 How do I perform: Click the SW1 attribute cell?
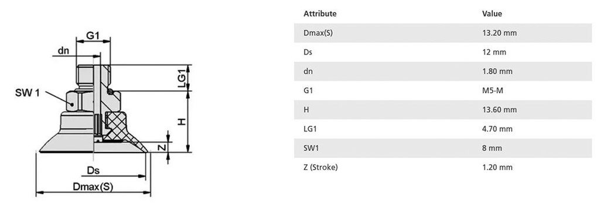click(x=311, y=148)
